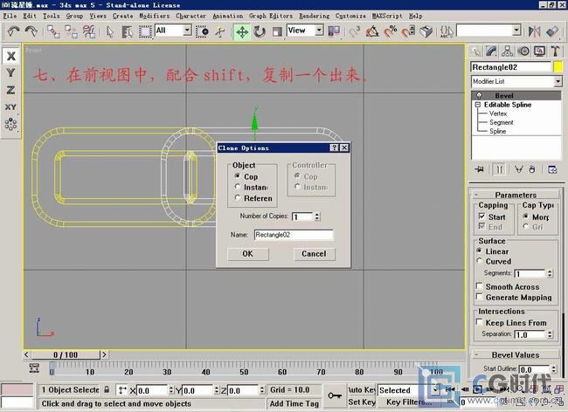Image resolution: width=568 pixels, height=412 pixels.
Task: Open named selection sets dropdown
Action: pyautogui.click(x=516, y=31)
